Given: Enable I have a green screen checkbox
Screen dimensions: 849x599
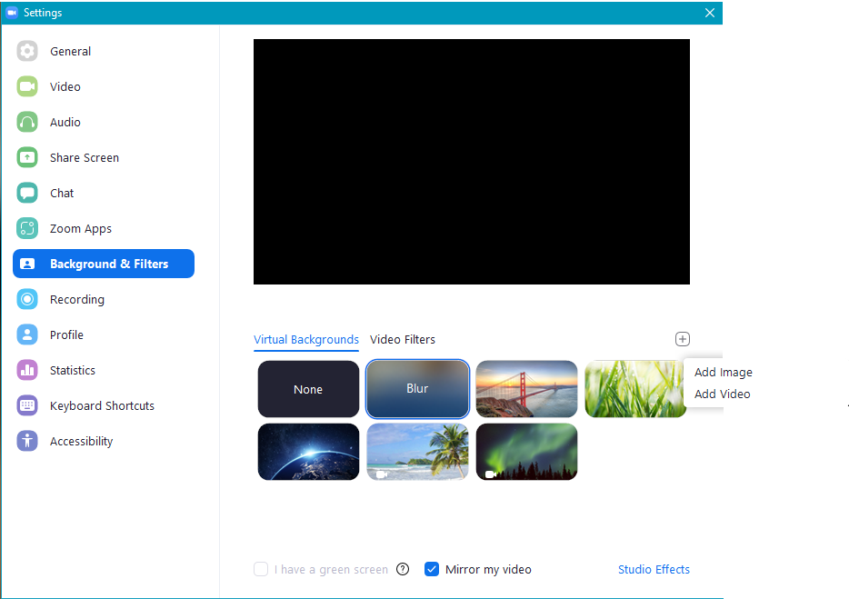Looking at the screenshot, I should click(261, 569).
